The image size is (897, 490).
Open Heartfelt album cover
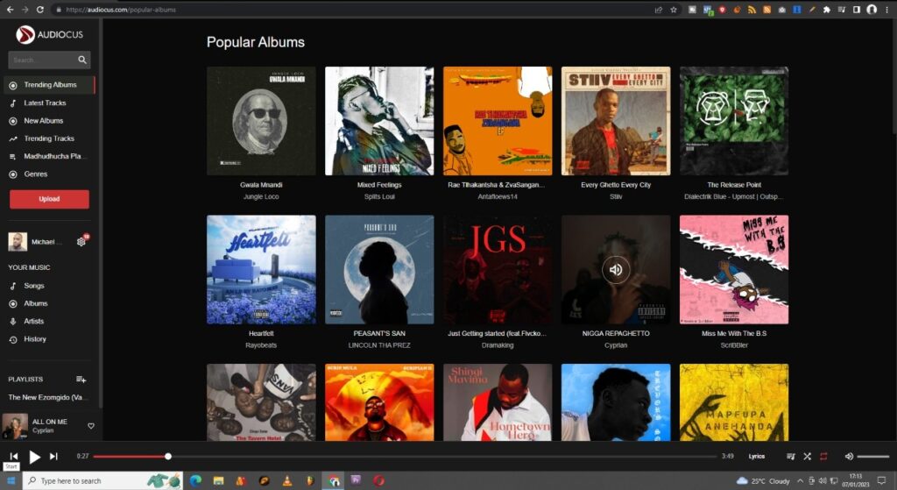coord(261,270)
